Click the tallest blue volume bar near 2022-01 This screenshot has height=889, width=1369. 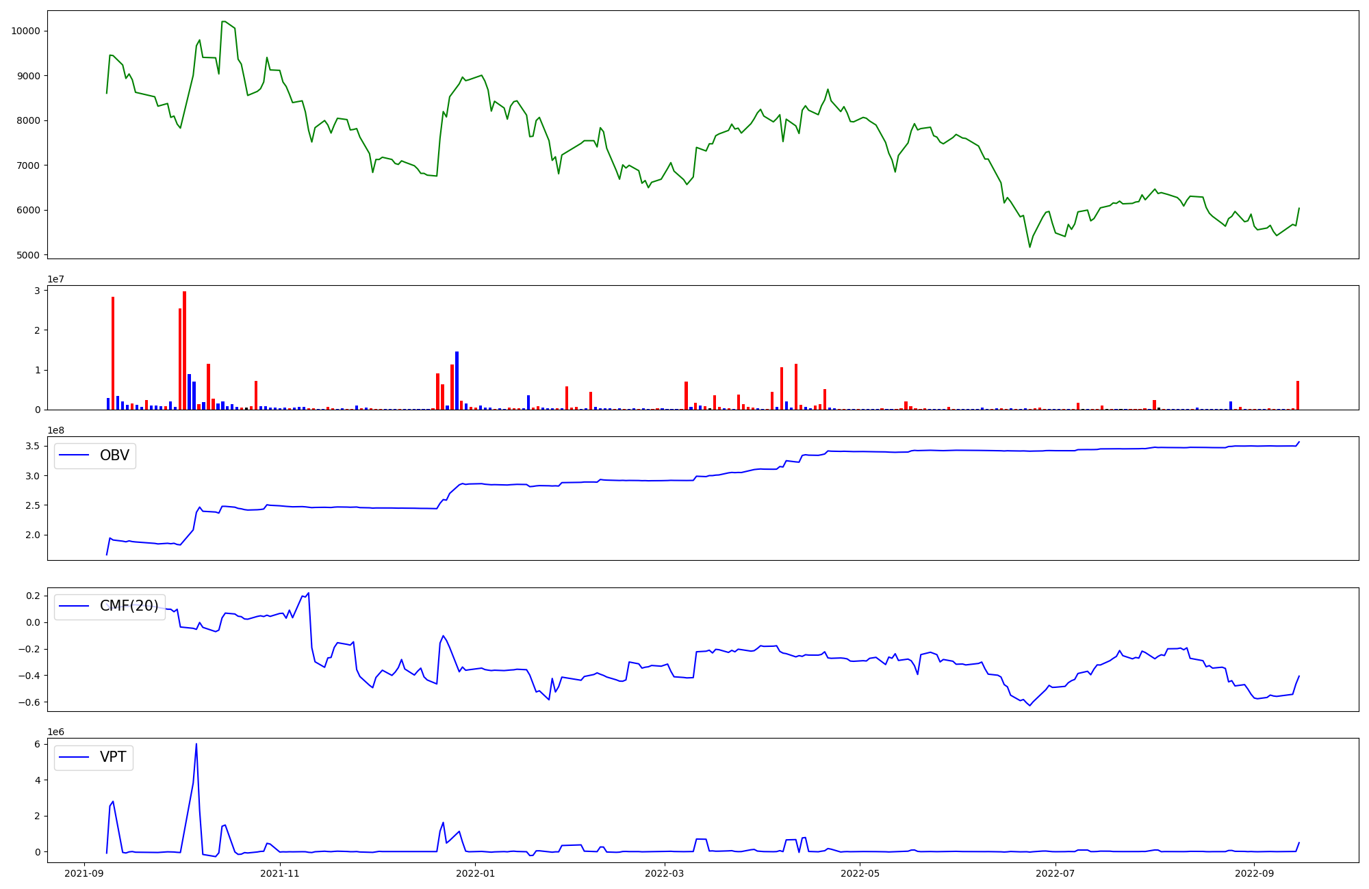457,380
